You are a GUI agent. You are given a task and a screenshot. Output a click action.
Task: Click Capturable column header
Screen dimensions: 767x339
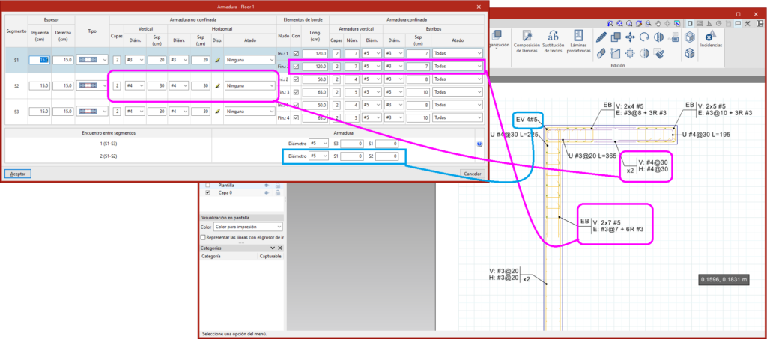coord(270,256)
